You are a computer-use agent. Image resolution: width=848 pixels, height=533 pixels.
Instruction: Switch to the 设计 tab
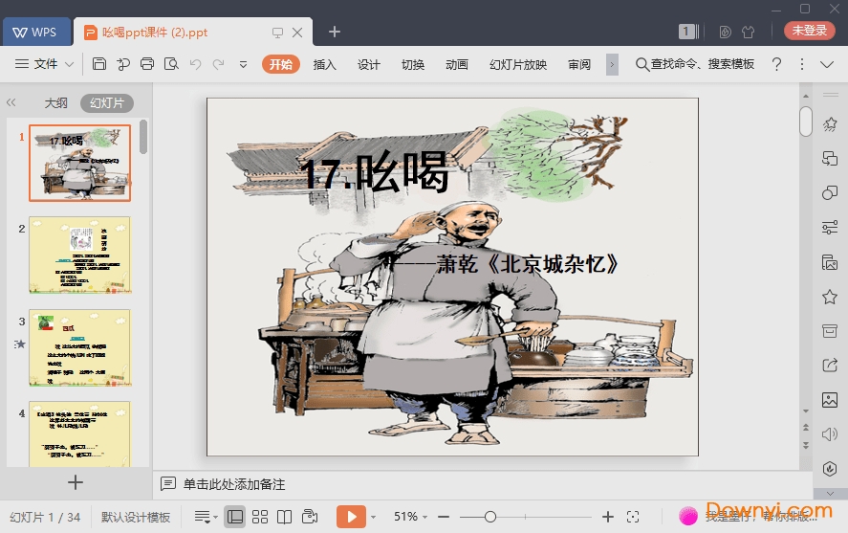pos(369,64)
